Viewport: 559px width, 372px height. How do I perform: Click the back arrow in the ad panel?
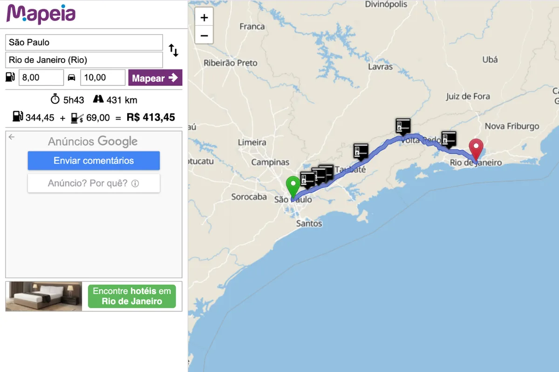point(12,137)
